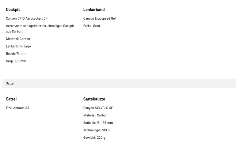
Task: Click the Cockpit heading
Action: coord(13,9)
